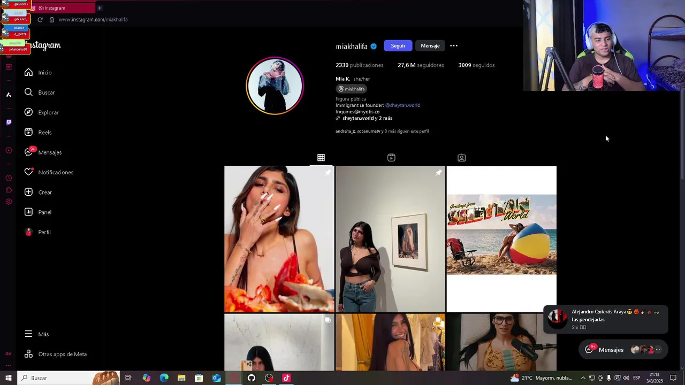This screenshot has width=685, height=385.
Task: Launch Microsoft Edge from taskbar
Action: (x=164, y=378)
